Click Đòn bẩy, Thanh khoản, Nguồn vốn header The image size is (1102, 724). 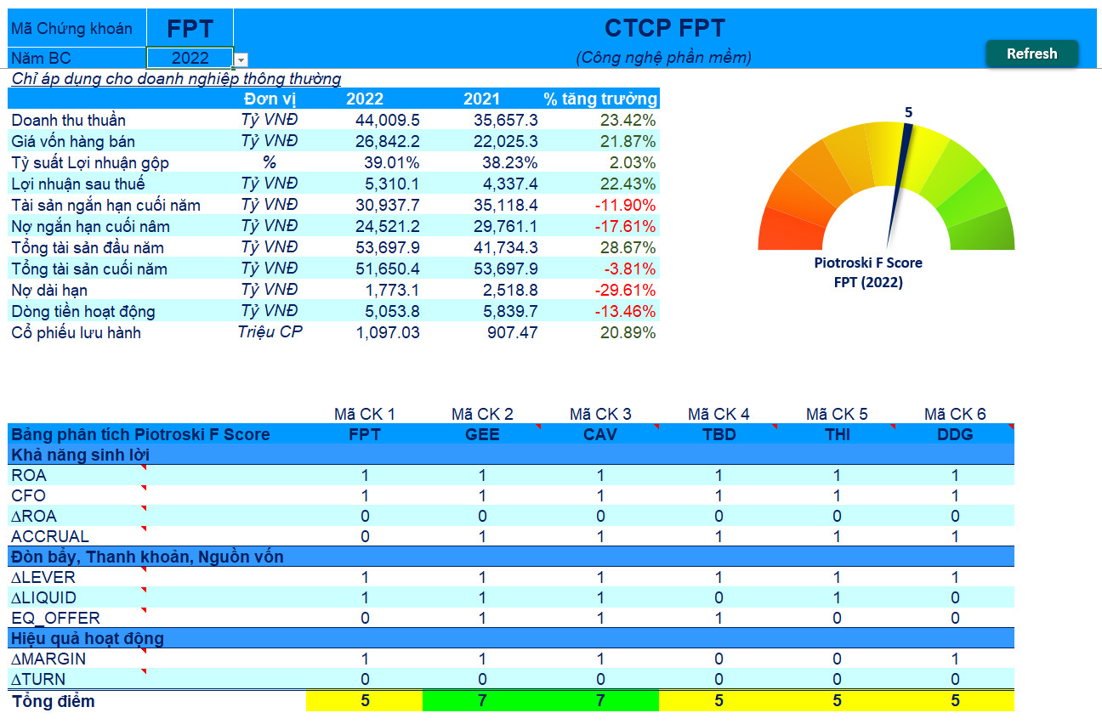[147, 557]
